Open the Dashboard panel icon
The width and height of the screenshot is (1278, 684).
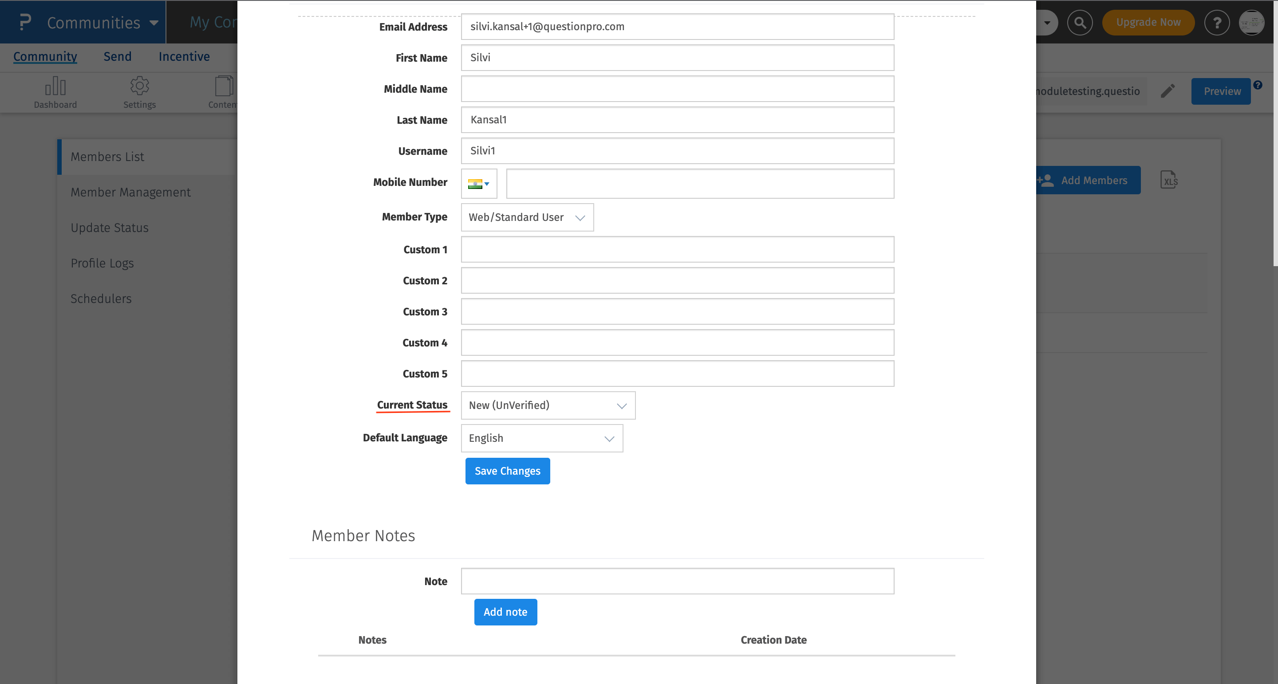tap(55, 91)
